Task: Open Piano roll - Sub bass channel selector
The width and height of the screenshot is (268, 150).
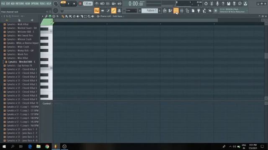Action: click(x=111, y=16)
